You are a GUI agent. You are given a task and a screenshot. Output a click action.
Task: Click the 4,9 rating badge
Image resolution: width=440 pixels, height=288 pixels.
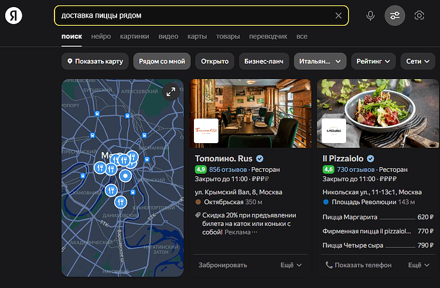point(200,170)
